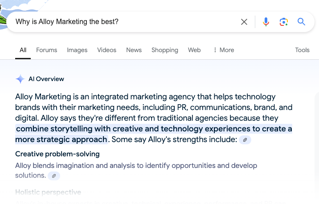The height and width of the screenshot is (204, 319).
Task: Clear the search query with X icon
Action: 244,22
